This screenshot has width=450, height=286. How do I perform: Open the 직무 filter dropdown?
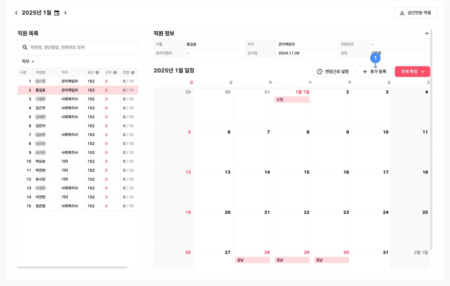tap(28, 61)
